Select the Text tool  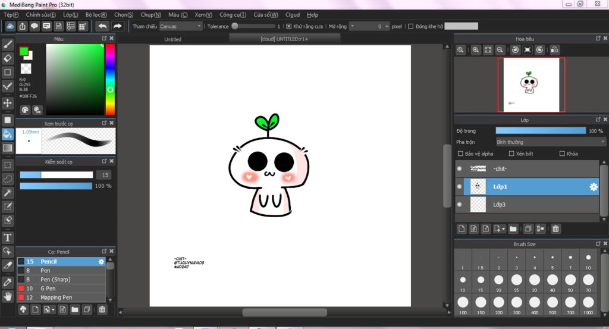(8, 237)
